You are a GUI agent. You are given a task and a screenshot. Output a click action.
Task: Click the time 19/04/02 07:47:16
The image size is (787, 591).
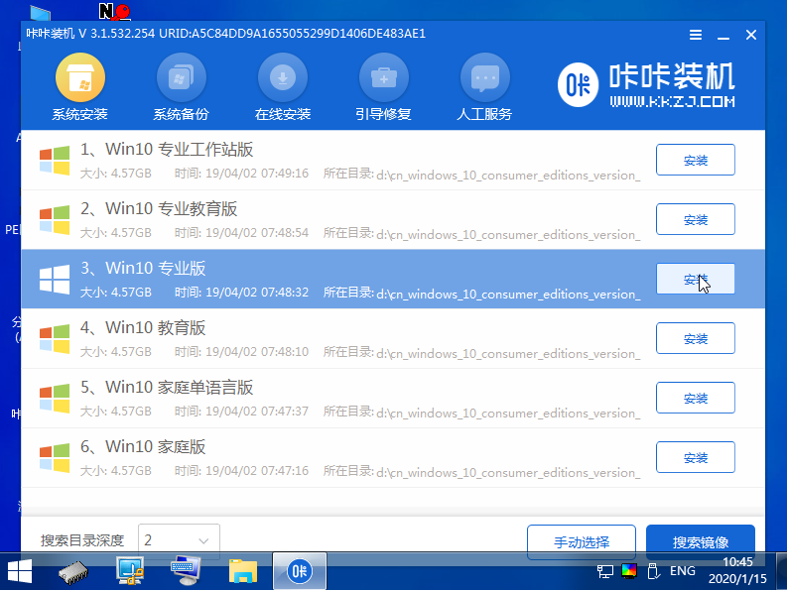point(257,471)
